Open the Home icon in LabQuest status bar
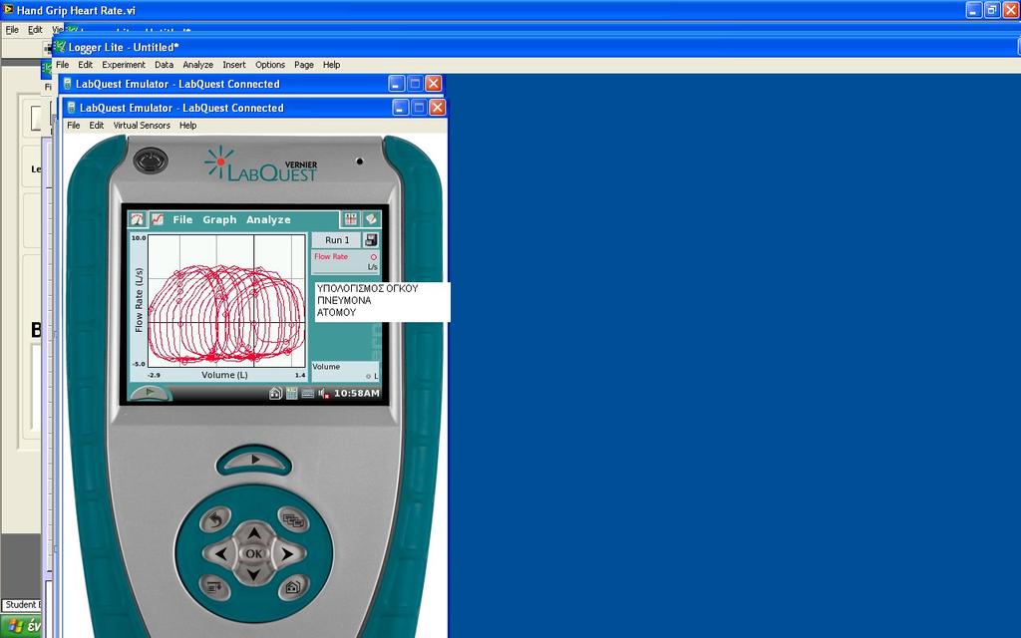Screen dimensions: 1021x638 (x=275, y=393)
